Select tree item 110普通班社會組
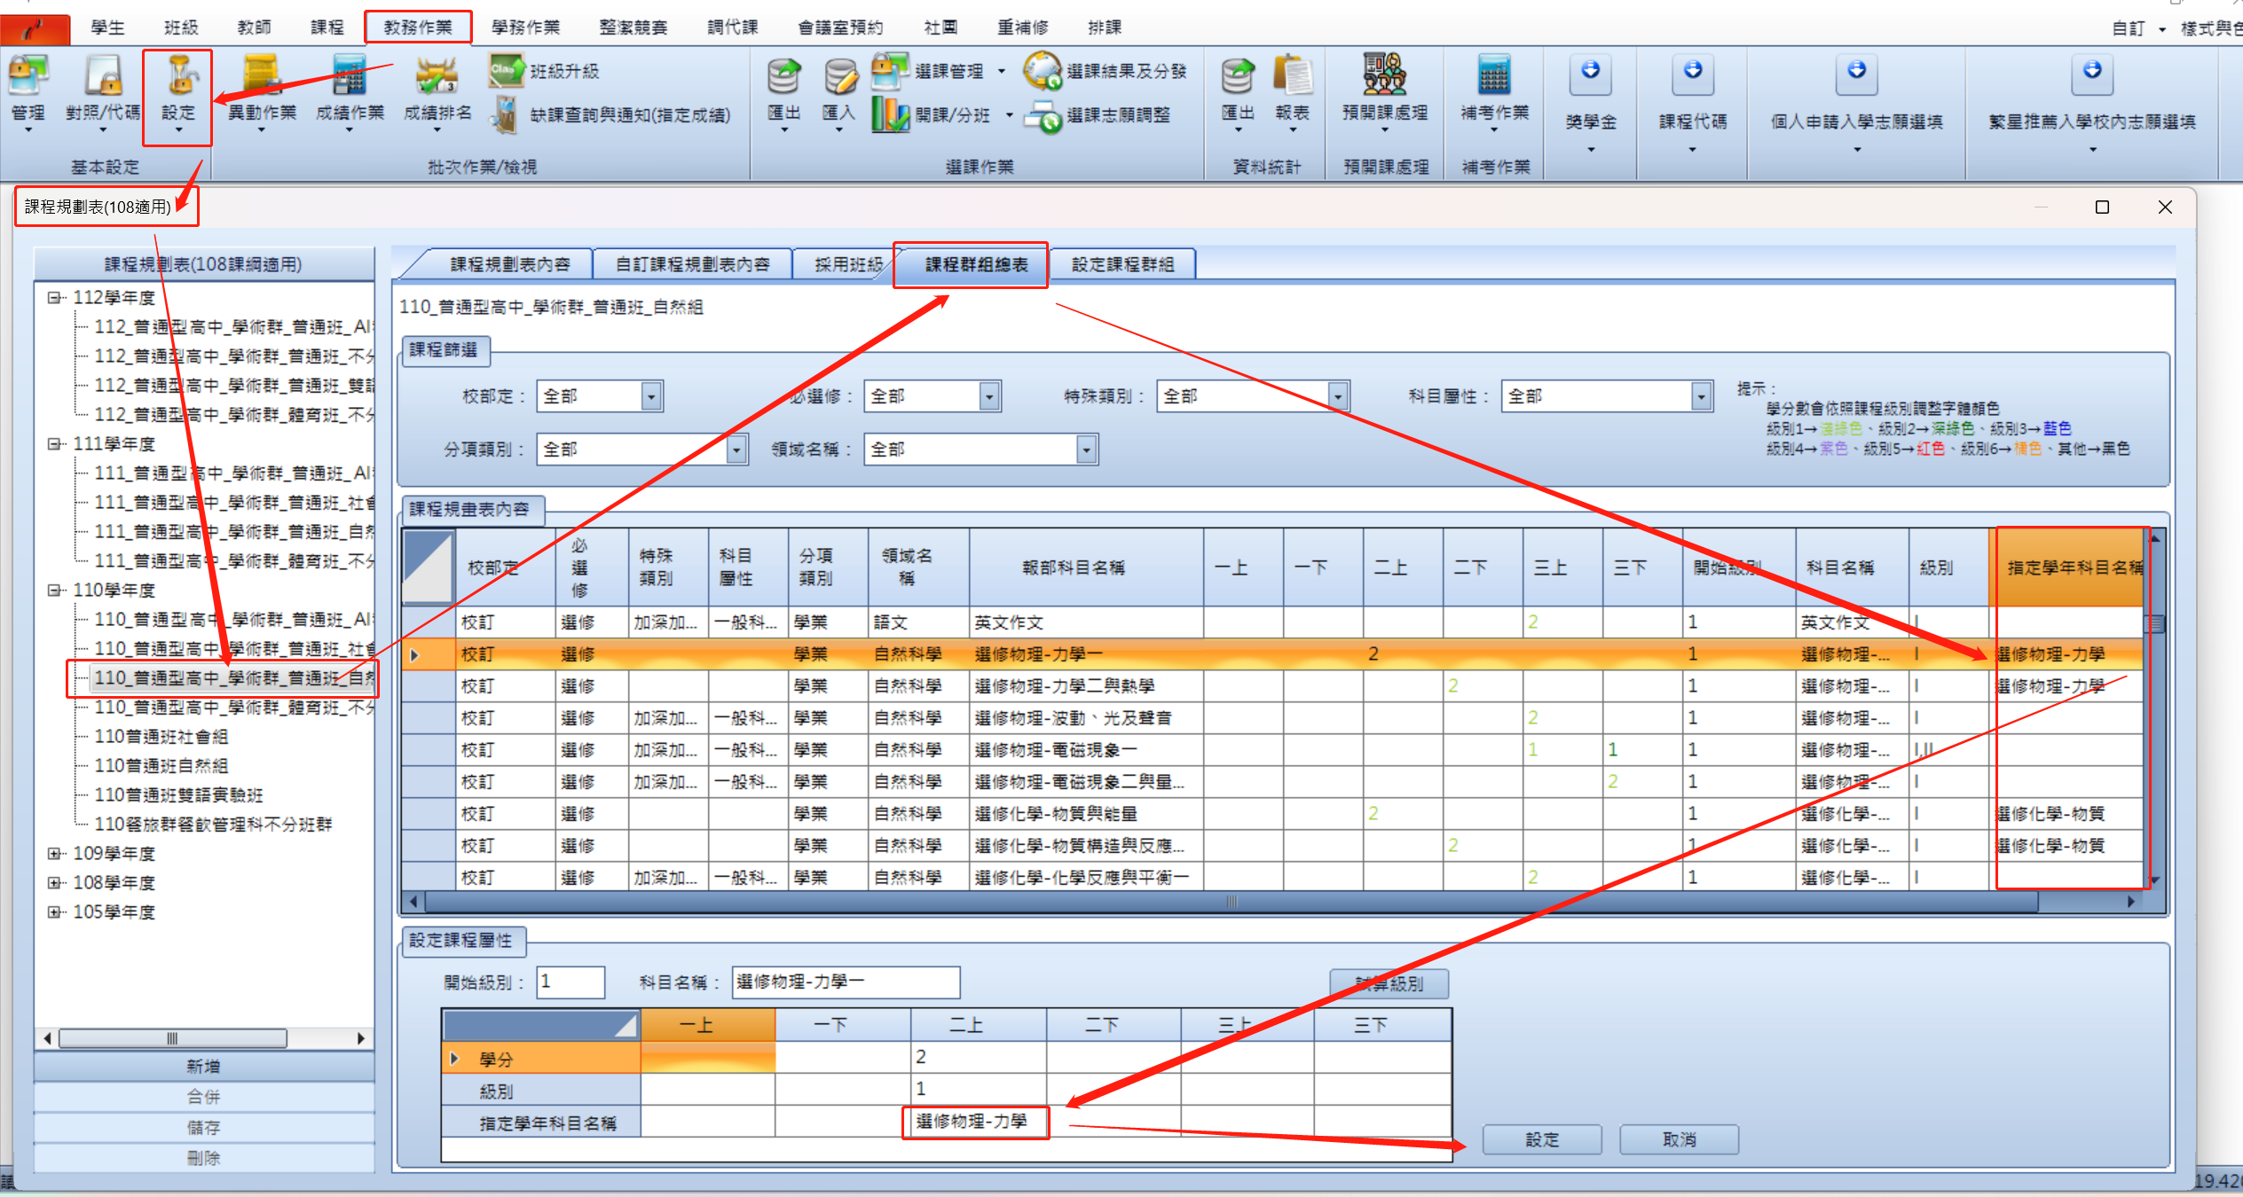 161,737
